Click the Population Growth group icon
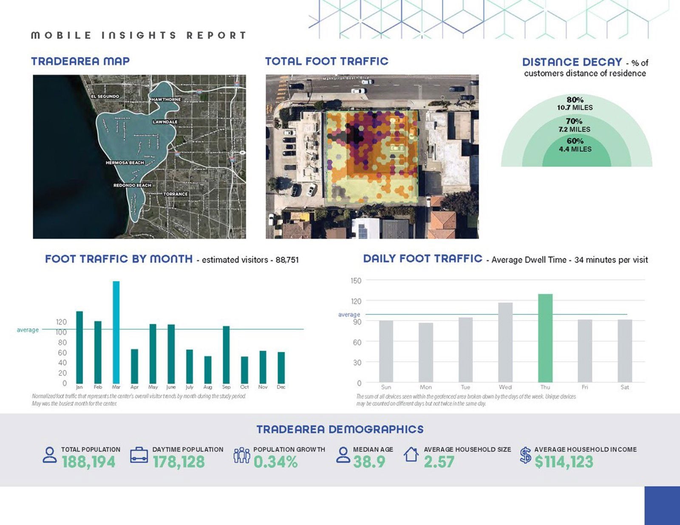Image resolution: width=680 pixels, height=525 pixels. pos(241,455)
